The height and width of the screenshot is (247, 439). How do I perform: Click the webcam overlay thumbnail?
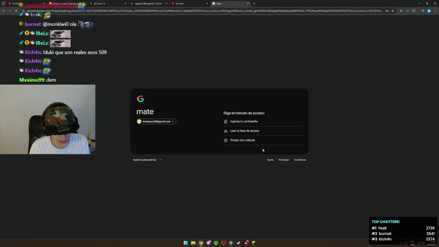point(48,119)
